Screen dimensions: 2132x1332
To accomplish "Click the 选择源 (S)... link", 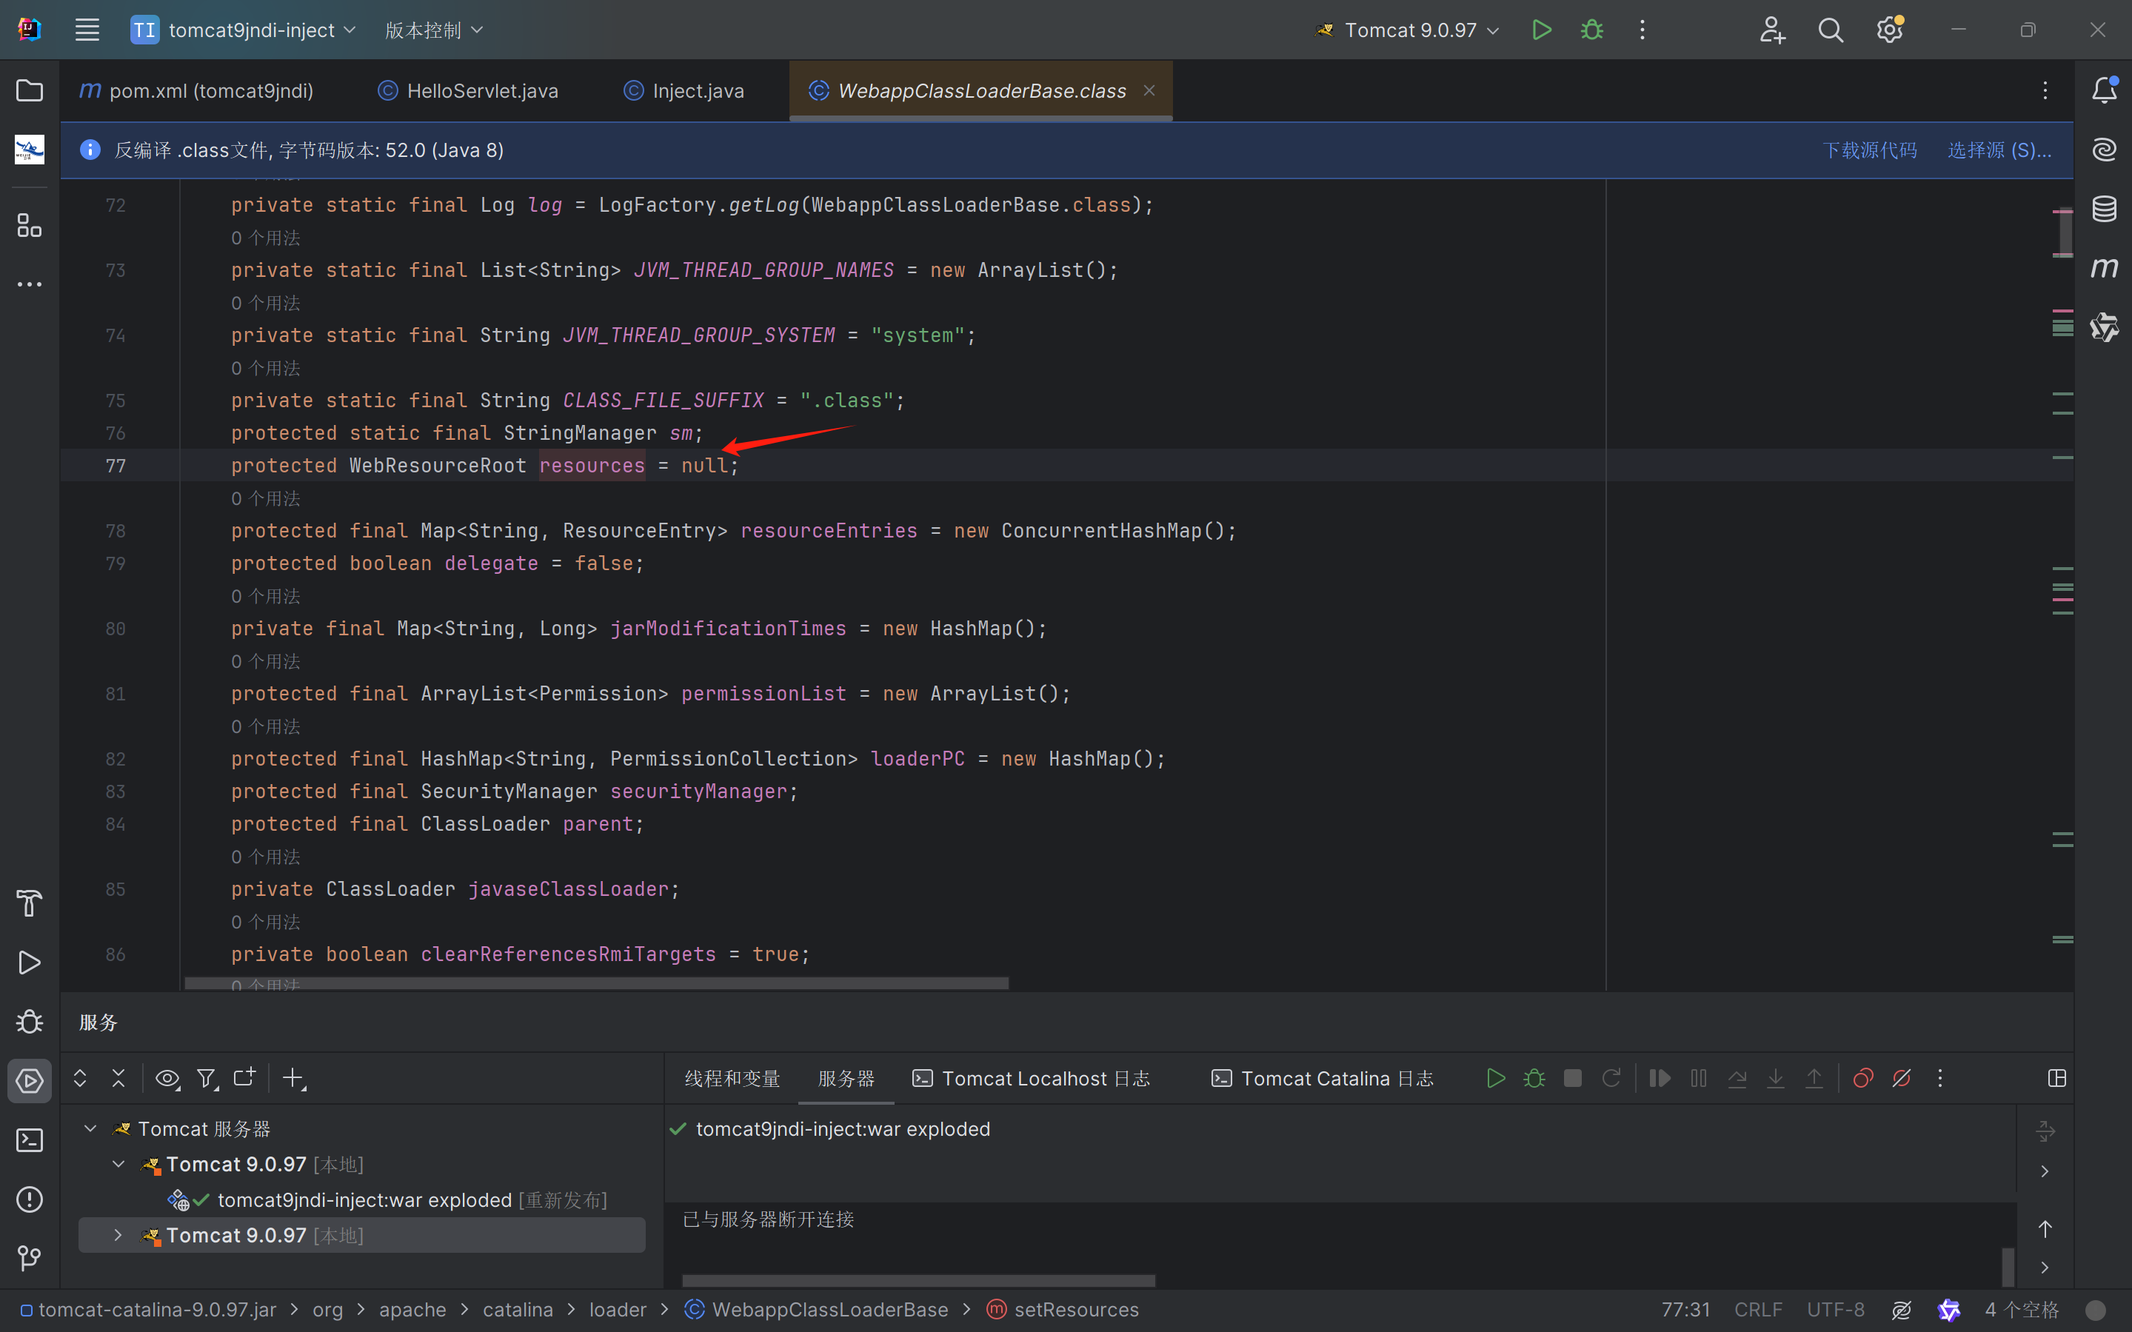I will point(1999,150).
